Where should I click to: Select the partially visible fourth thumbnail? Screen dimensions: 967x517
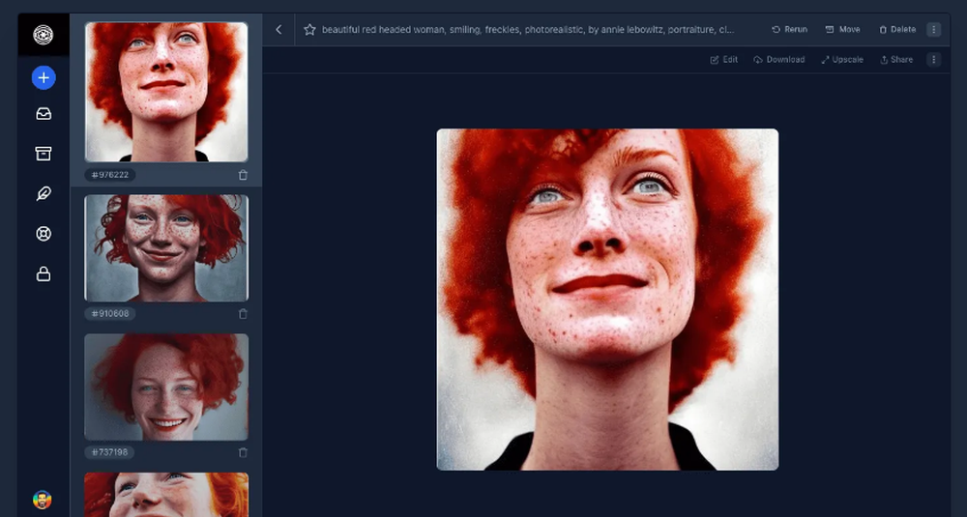166,494
